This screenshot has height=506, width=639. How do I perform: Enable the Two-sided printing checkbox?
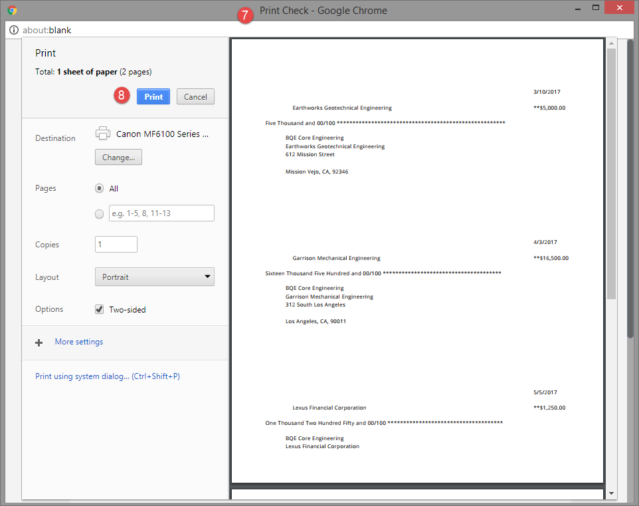point(99,309)
